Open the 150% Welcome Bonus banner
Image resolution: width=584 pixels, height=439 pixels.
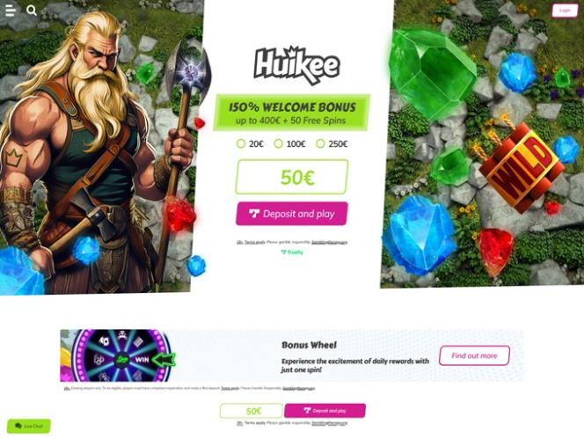pyautogui.click(x=292, y=113)
